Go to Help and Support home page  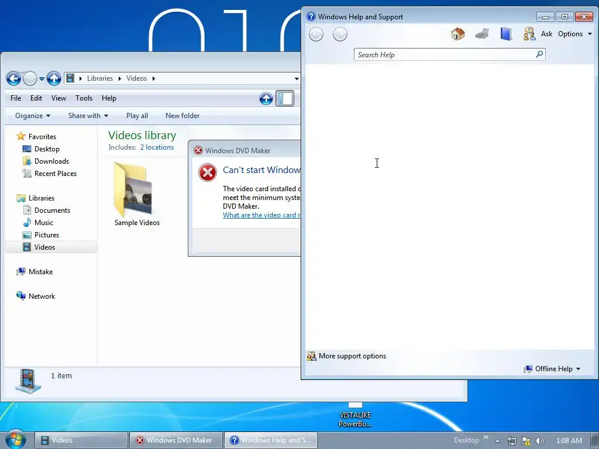point(457,34)
